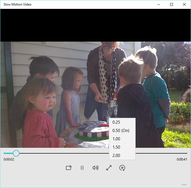The width and height of the screenshot is (191, 188).
Task: Click the seek bar track near the middle
Action: (95, 153)
